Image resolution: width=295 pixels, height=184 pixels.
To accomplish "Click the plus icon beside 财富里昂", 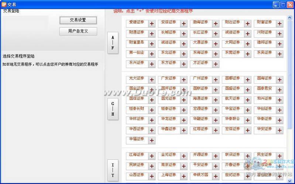I will pyautogui.click(x=152, y=44).
